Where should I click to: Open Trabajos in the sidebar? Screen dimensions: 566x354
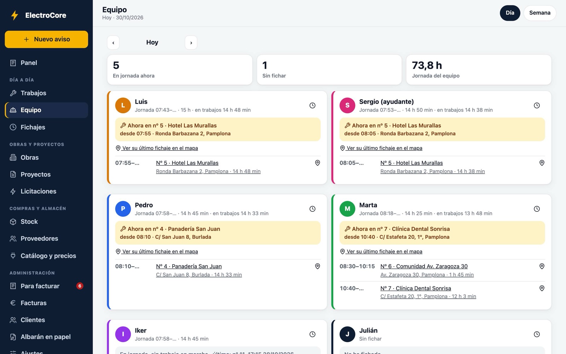coord(46,93)
